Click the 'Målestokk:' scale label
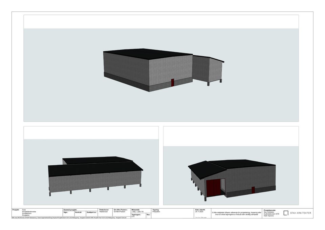 click(135, 210)
